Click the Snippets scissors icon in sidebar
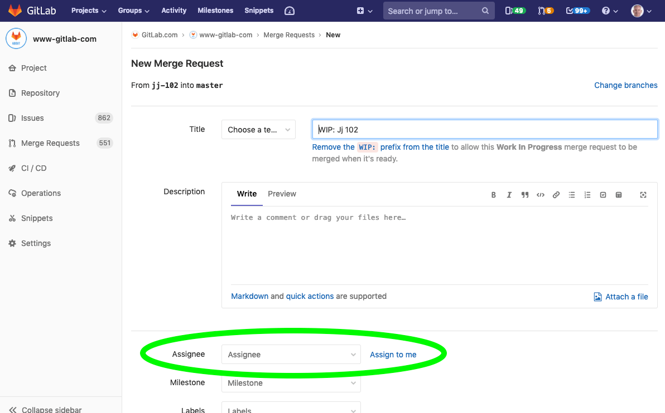Viewport: 665px width, 413px height. [12, 218]
